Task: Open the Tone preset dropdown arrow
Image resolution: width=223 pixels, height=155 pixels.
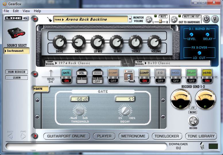Action: tap(130, 19)
